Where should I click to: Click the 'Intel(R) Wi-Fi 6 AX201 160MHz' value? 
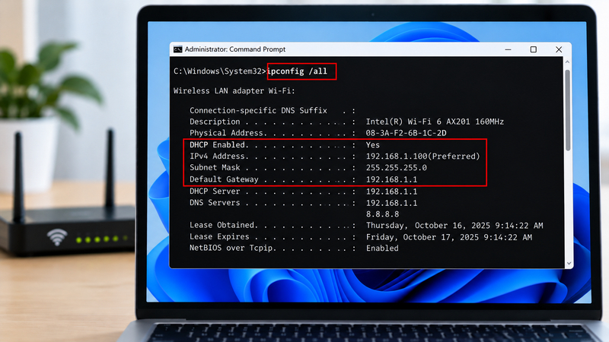click(x=435, y=122)
